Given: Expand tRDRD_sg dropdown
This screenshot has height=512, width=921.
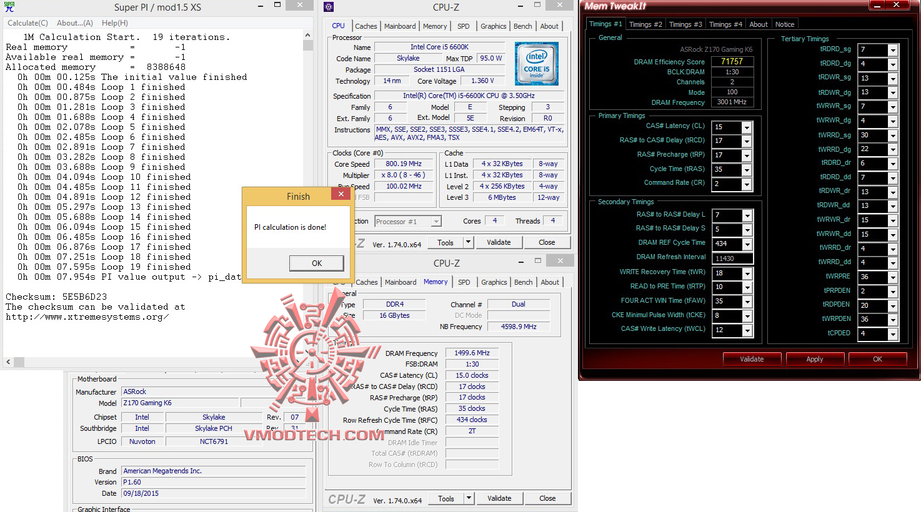Looking at the screenshot, I should [x=893, y=51].
